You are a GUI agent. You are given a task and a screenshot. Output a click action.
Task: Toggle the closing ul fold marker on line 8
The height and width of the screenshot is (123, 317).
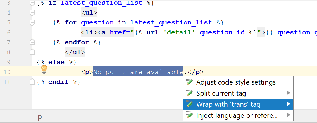32,52
